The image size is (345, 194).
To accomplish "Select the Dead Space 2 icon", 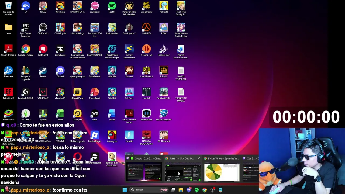I will click(x=129, y=29).
